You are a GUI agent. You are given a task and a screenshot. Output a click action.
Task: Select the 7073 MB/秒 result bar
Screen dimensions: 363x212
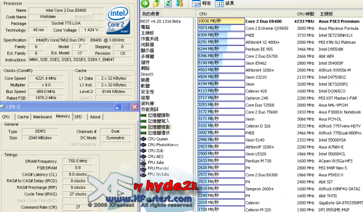221,28
